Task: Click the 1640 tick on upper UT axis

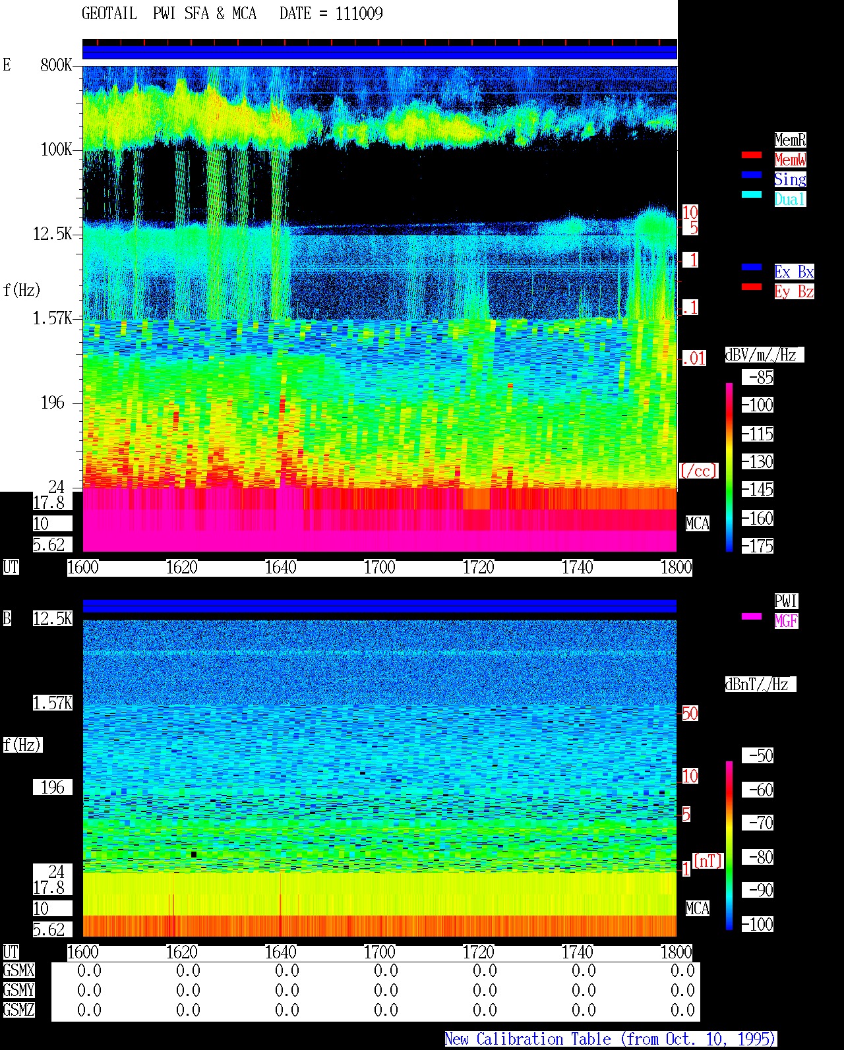Action: (281, 568)
